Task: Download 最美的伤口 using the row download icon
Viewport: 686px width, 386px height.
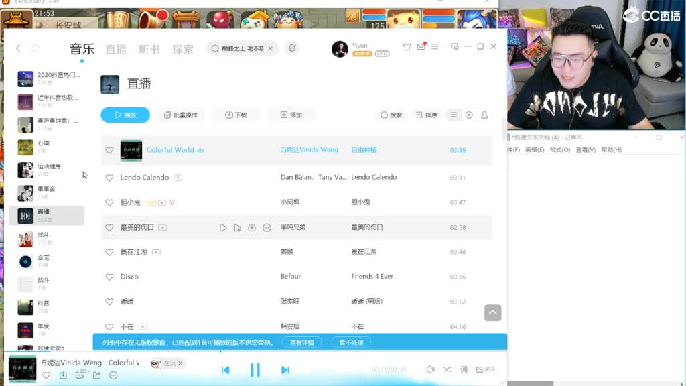Action: (x=252, y=228)
